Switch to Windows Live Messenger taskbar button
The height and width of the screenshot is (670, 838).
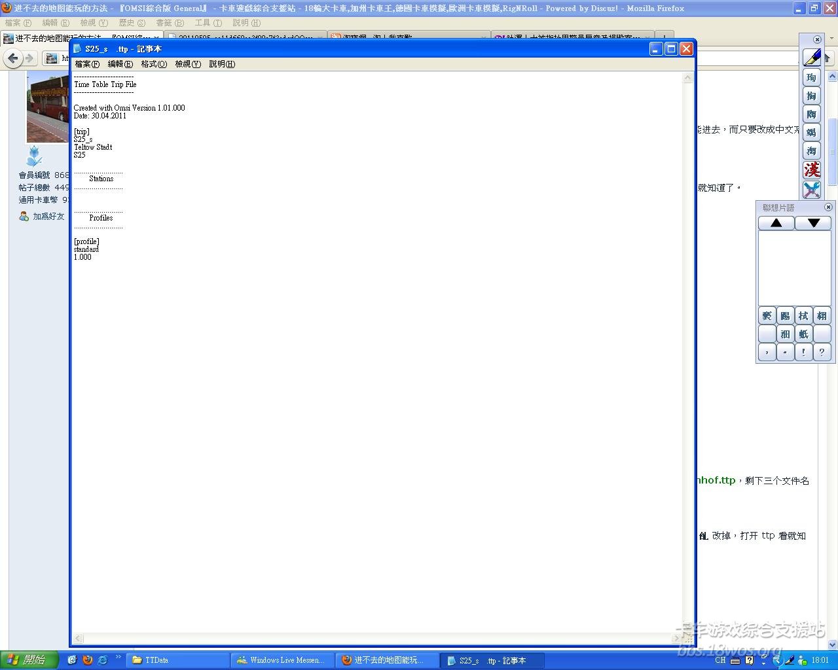coord(282,660)
